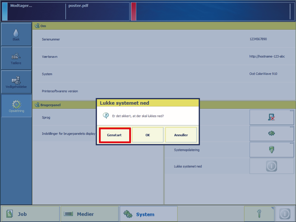Viewport: 296px width, 222px height.
Task: Click the hostname http://hostname-123-abc value
Action: click(x=267, y=56)
